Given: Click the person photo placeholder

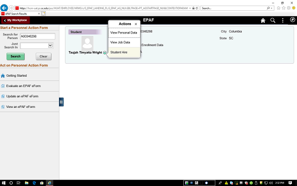Looking at the screenshot, I should (87, 43).
